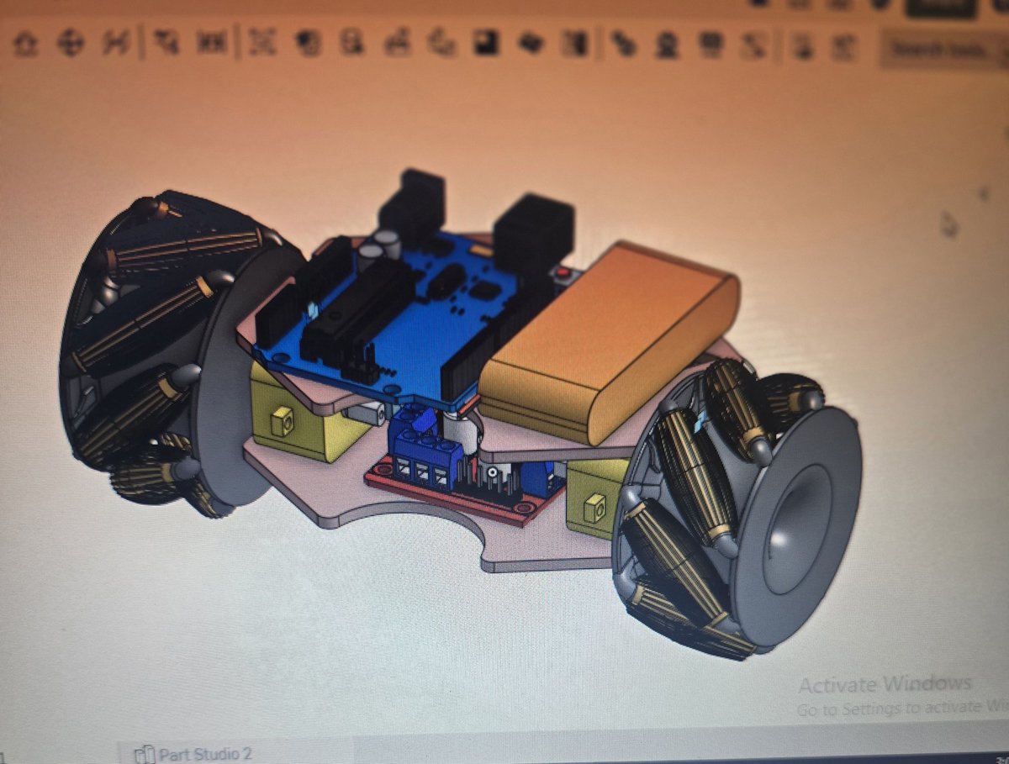The height and width of the screenshot is (764, 1009).
Task: Click the icon just before the third toolbar divider
Action: click(x=575, y=44)
